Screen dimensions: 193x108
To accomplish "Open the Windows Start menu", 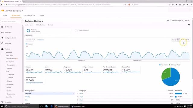I will 2,106.
